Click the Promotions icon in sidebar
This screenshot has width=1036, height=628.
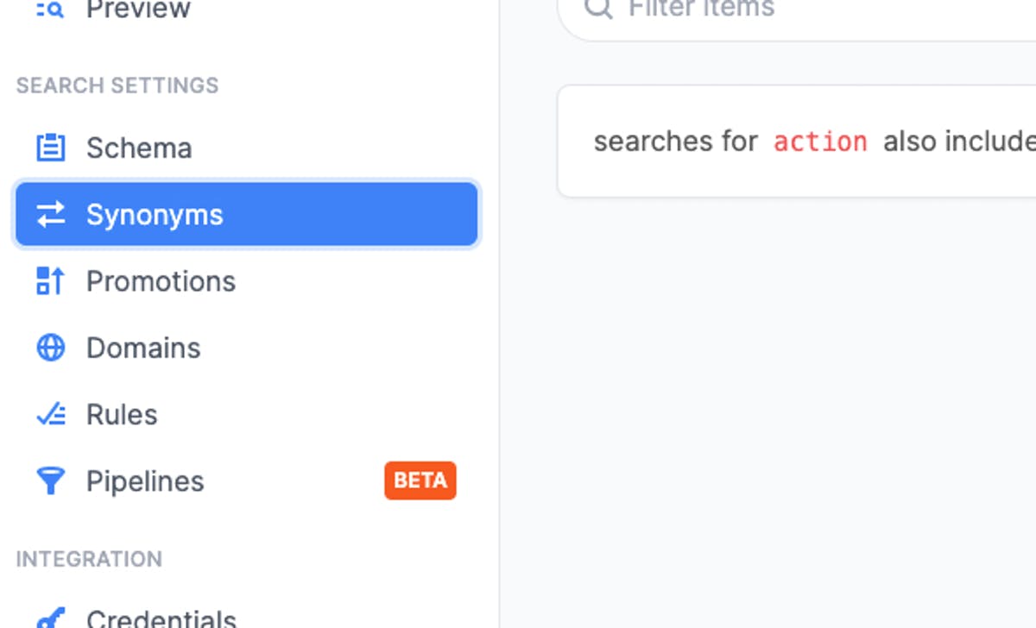click(x=50, y=280)
